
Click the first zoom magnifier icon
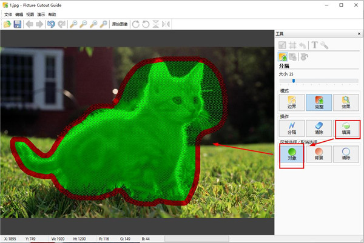click(73, 24)
